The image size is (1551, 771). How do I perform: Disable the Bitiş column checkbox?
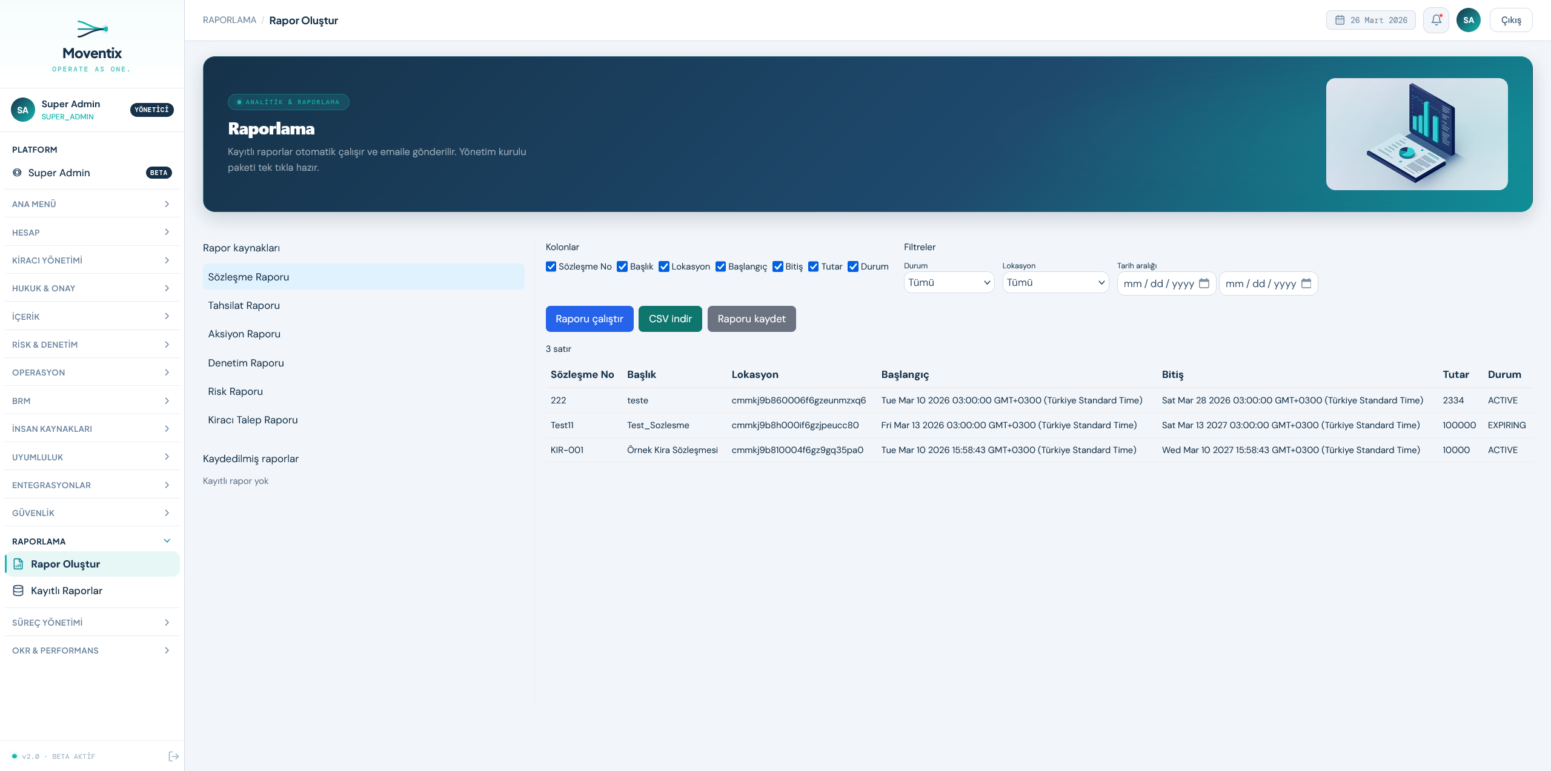[778, 266]
